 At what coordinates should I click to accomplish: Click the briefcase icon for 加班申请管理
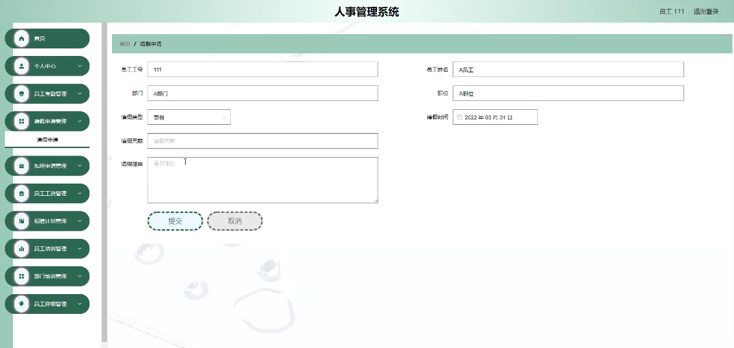coord(21,166)
